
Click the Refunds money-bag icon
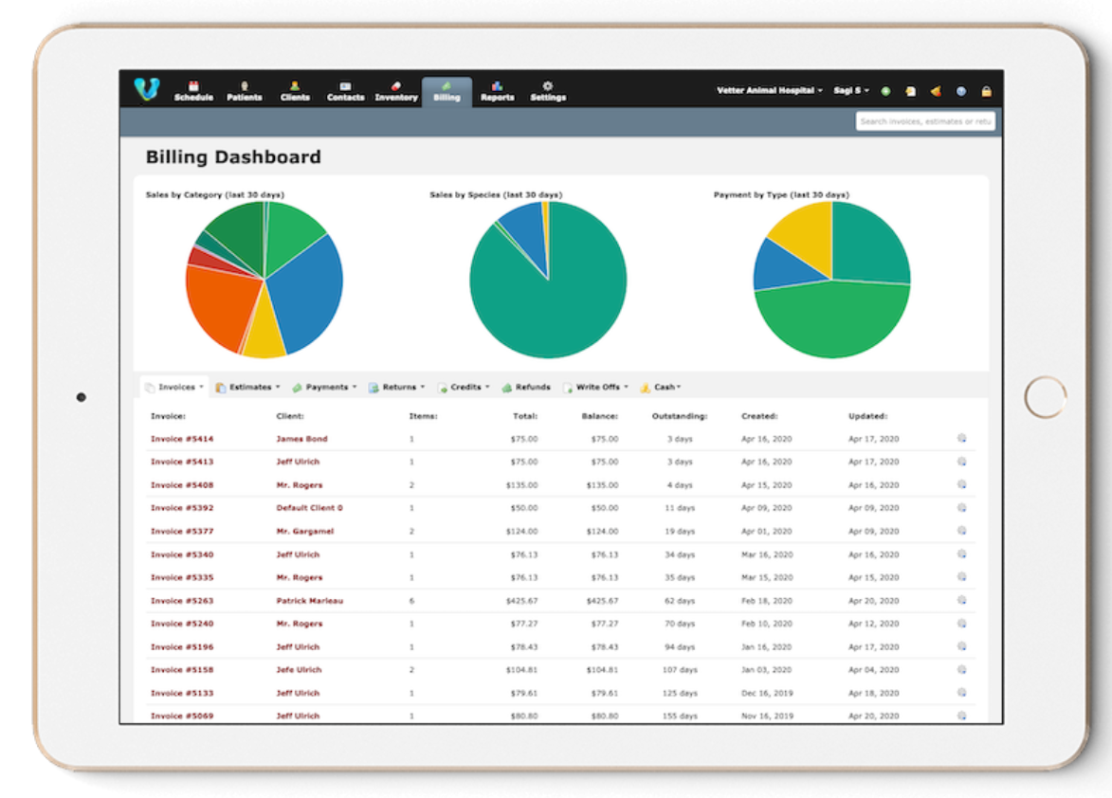[508, 387]
